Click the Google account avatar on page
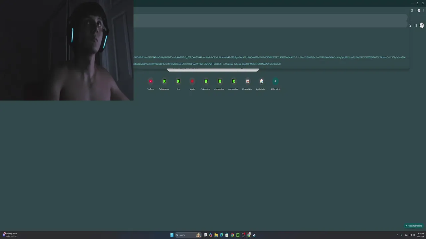The height and width of the screenshot is (239, 426). pyautogui.click(x=422, y=26)
